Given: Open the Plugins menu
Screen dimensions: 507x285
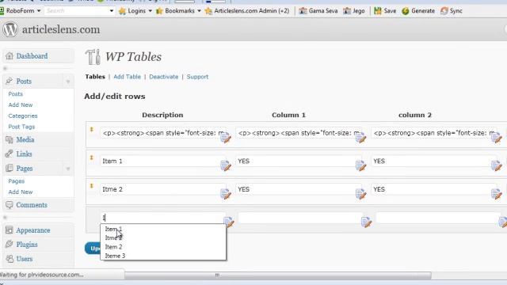Looking at the screenshot, I should coord(27,245).
